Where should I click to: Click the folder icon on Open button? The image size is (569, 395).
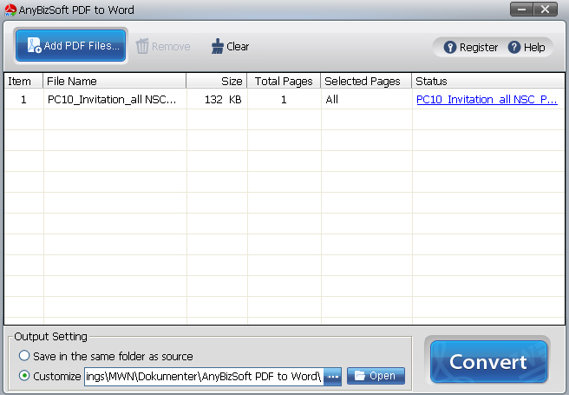pos(360,375)
